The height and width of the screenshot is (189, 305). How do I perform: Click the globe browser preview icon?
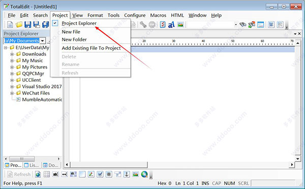[144, 174]
